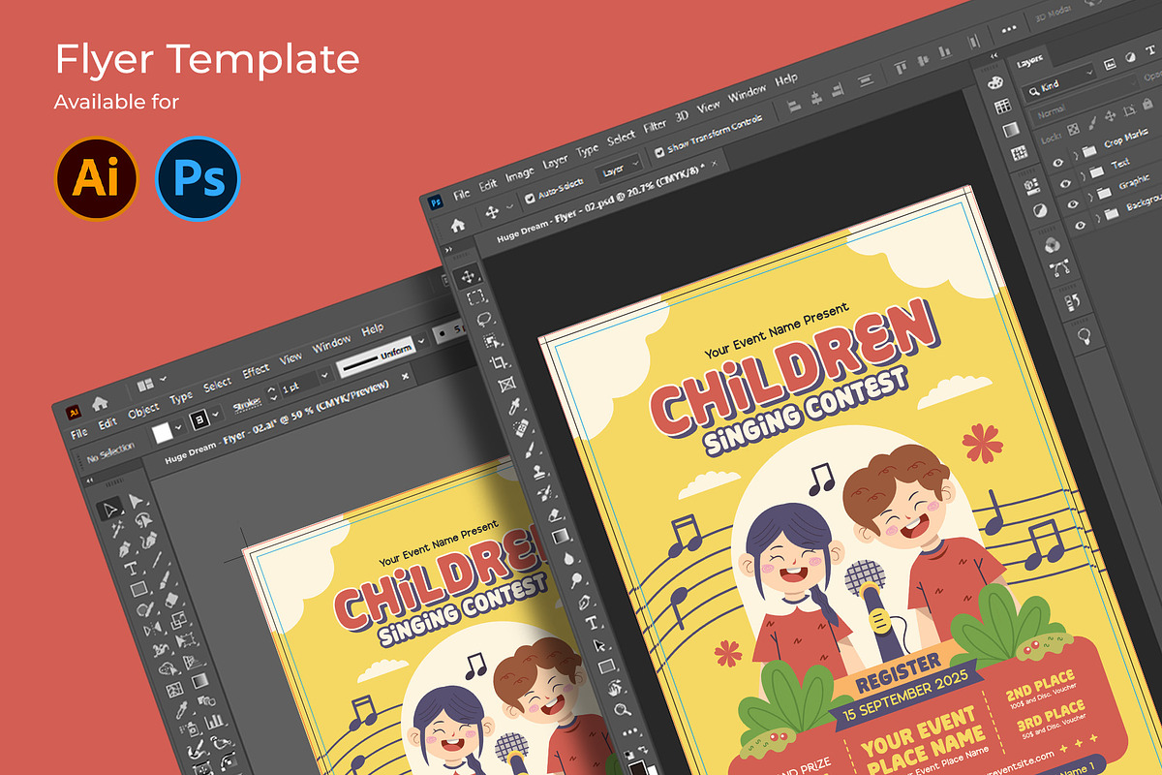Click Photoshop's align top edges icon
Screen dimensions: 1162x775
[901, 68]
